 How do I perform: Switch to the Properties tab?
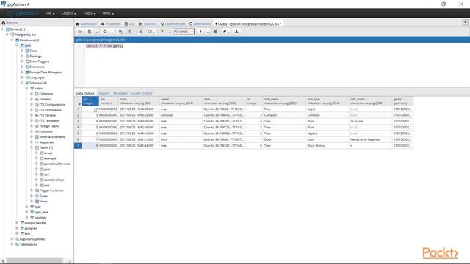111,23
